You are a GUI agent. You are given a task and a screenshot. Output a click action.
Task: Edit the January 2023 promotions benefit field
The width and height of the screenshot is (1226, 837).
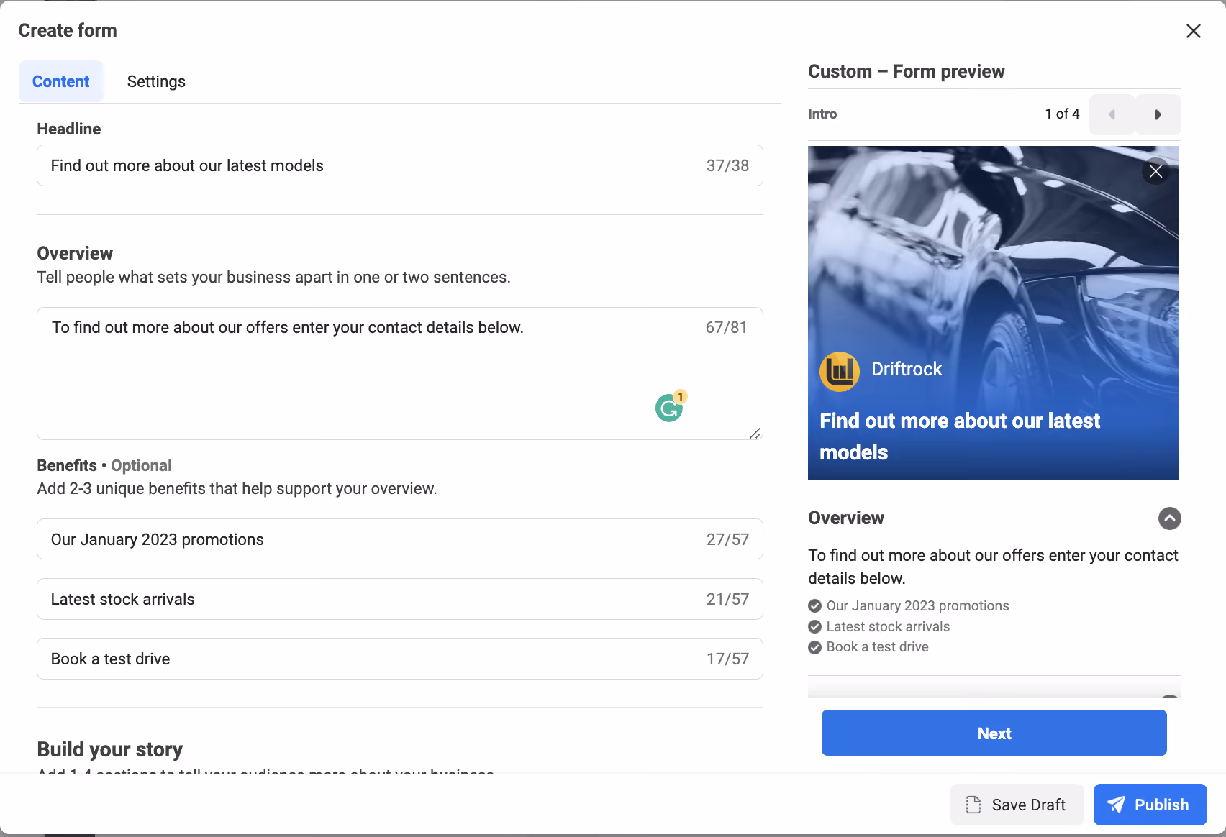pyautogui.click(x=400, y=539)
